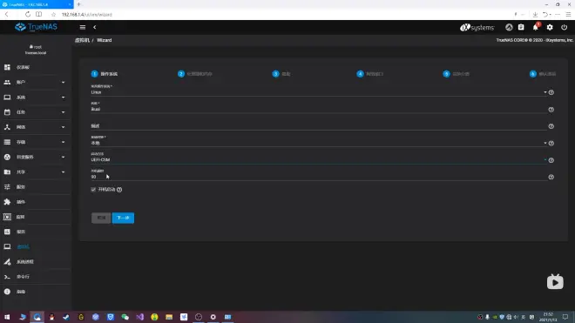Open Visual Studio from the Windows taskbar
This screenshot has height=323, width=575.
coord(139,317)
